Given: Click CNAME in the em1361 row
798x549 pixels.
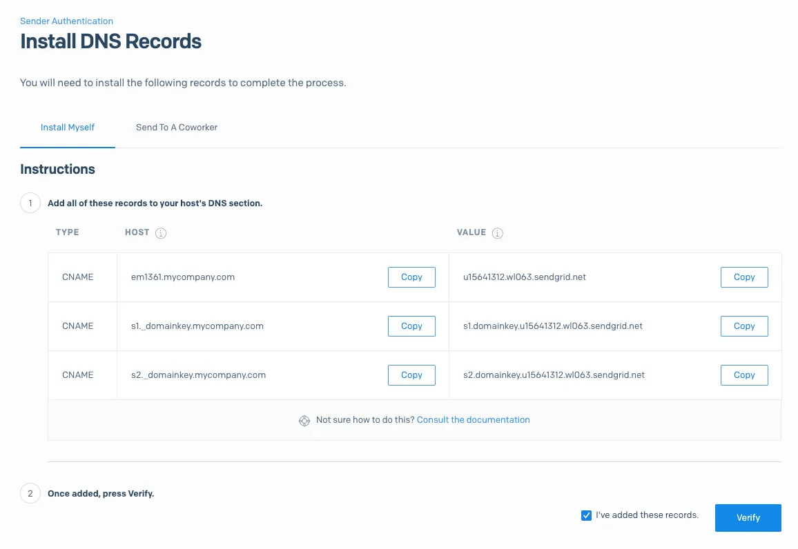Looking at the screenshot, I should (x=78, y=277).
